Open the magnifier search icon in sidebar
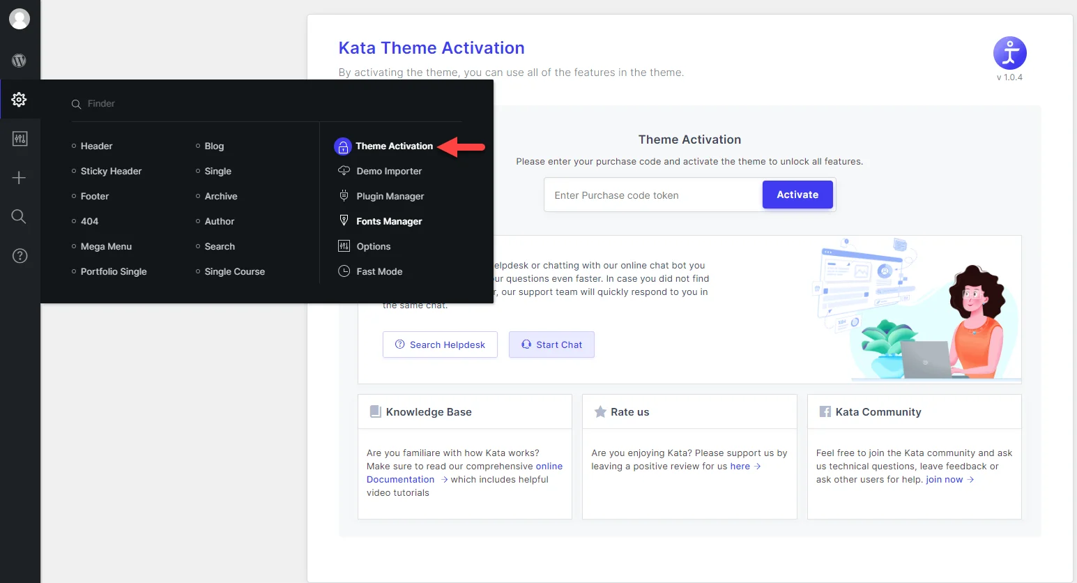Image resolution: width=1077 pixels, height=583 pixels. (x=20, y=217)
